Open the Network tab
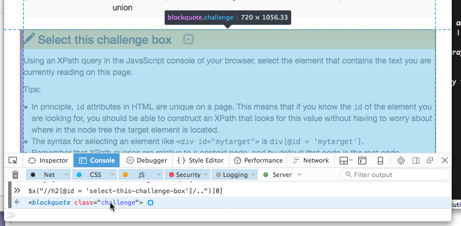This screenshot has width=461, height=226. (x=311, y=160)
